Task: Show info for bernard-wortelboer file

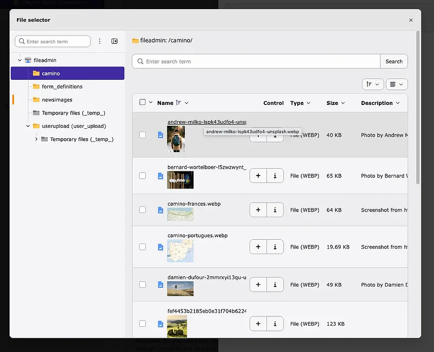Action: 275,176
